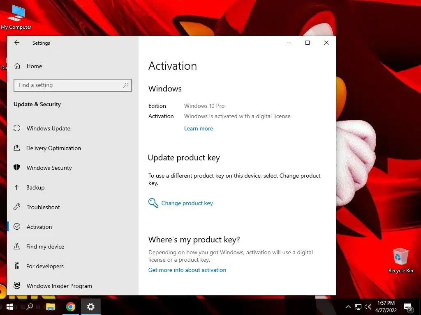Viewport: 421px width, 315px height.
Task: Click the Windows Update refresh arrows icon
Action: click(x=17, y=128)
